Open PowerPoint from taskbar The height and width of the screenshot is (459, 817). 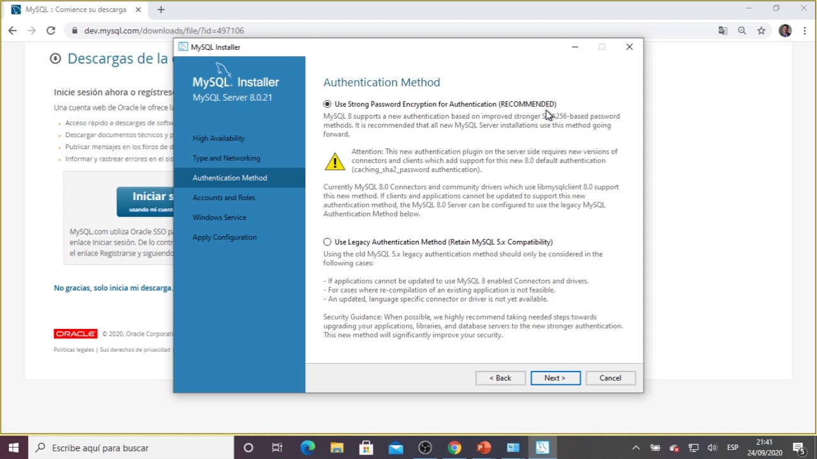484,448
